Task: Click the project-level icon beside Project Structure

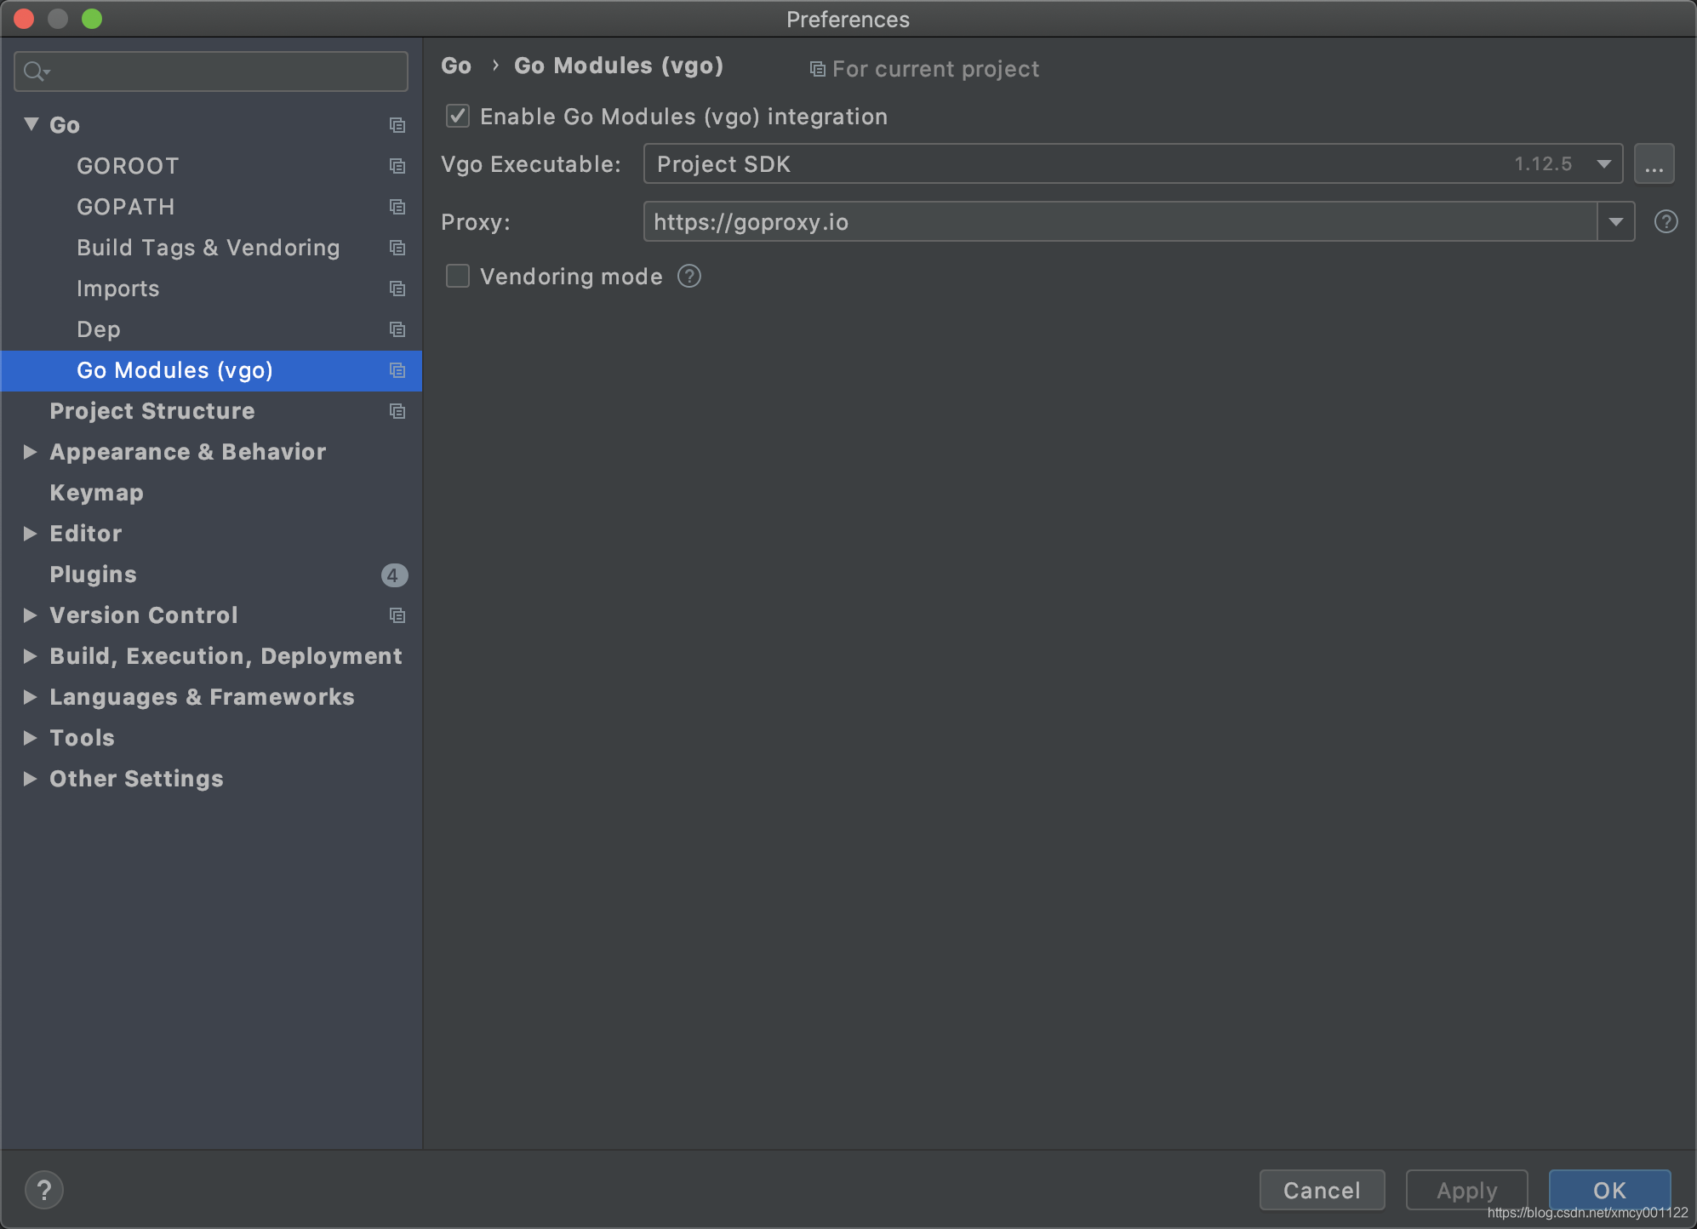Action: (397, 411)
